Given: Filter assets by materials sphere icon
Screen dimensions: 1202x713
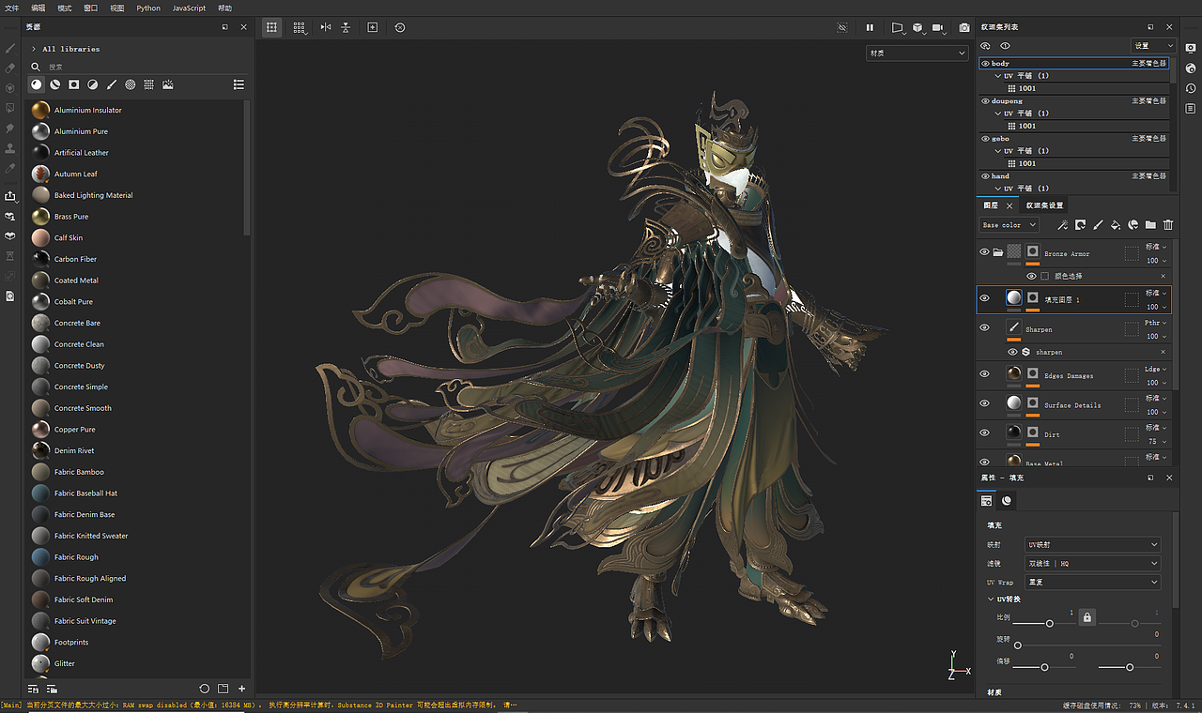Looking at the screenshot, I should (37, 84).
